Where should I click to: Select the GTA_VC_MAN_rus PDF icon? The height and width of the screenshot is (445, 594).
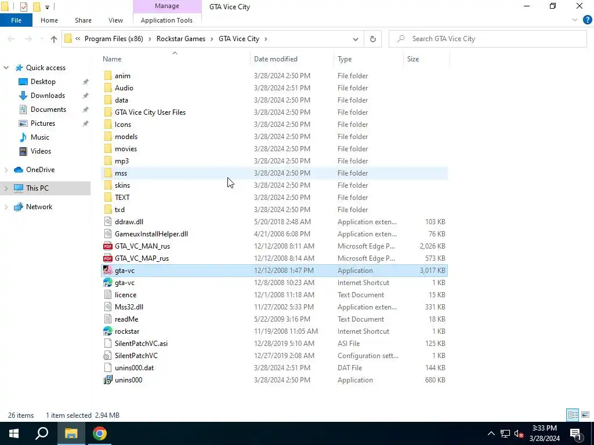pos(107,246)
